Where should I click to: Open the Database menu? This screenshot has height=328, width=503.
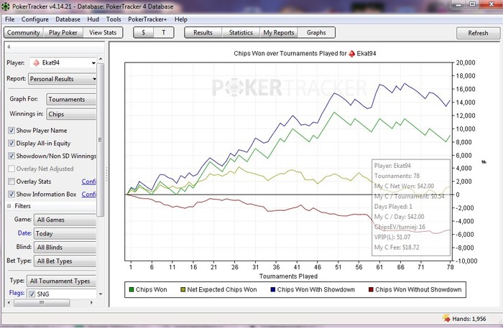click(68, 19)
